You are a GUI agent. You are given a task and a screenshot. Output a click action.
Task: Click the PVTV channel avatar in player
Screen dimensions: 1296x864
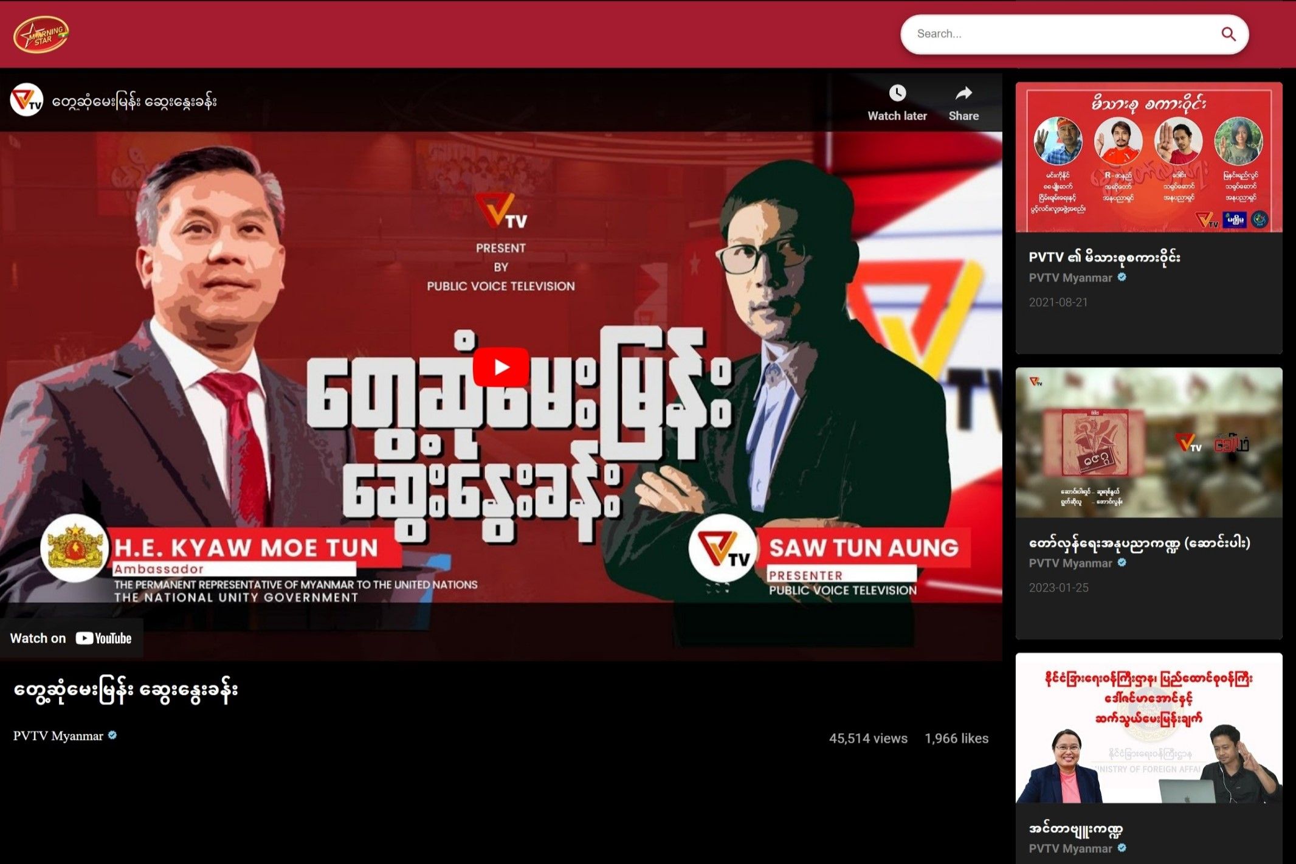[27, 100]
